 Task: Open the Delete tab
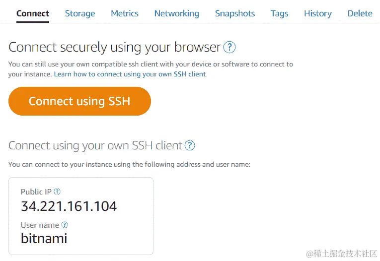coord(360,13)
